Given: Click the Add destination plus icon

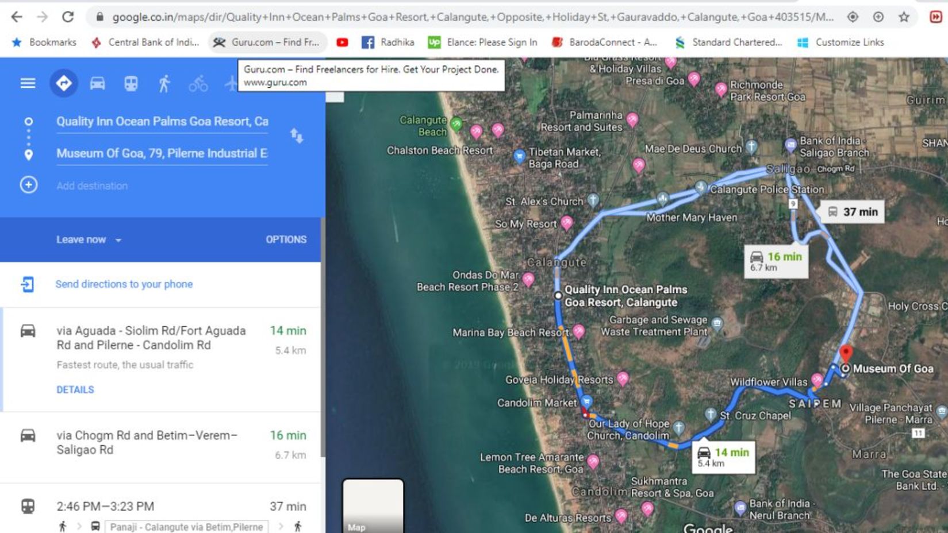Looking at the screenshot, I should tap(29, 185).
